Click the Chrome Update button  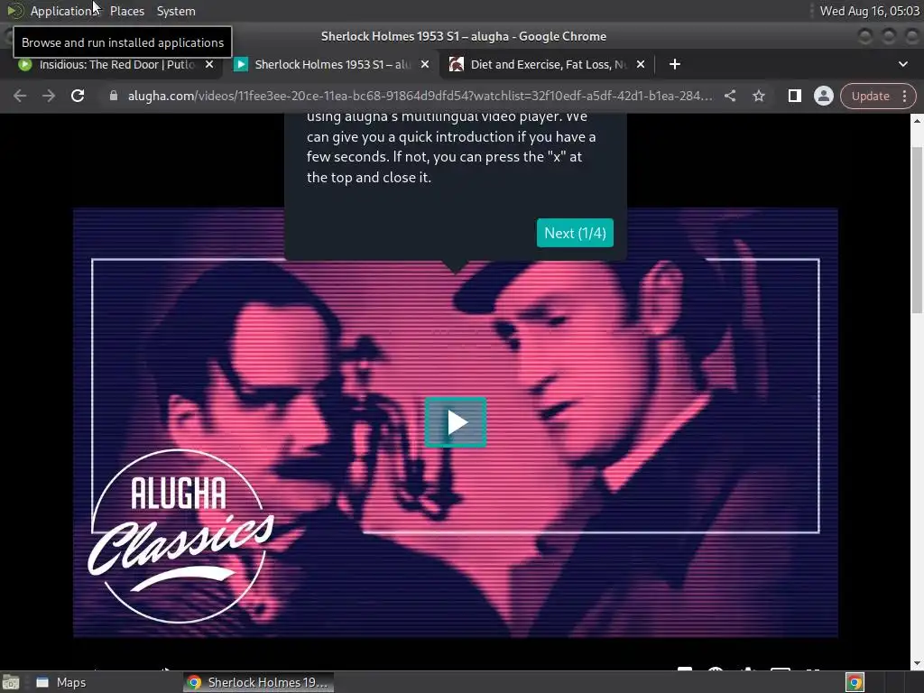point(870,96)
